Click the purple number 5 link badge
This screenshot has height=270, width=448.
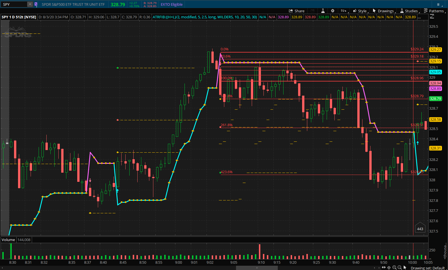[36, 4]
